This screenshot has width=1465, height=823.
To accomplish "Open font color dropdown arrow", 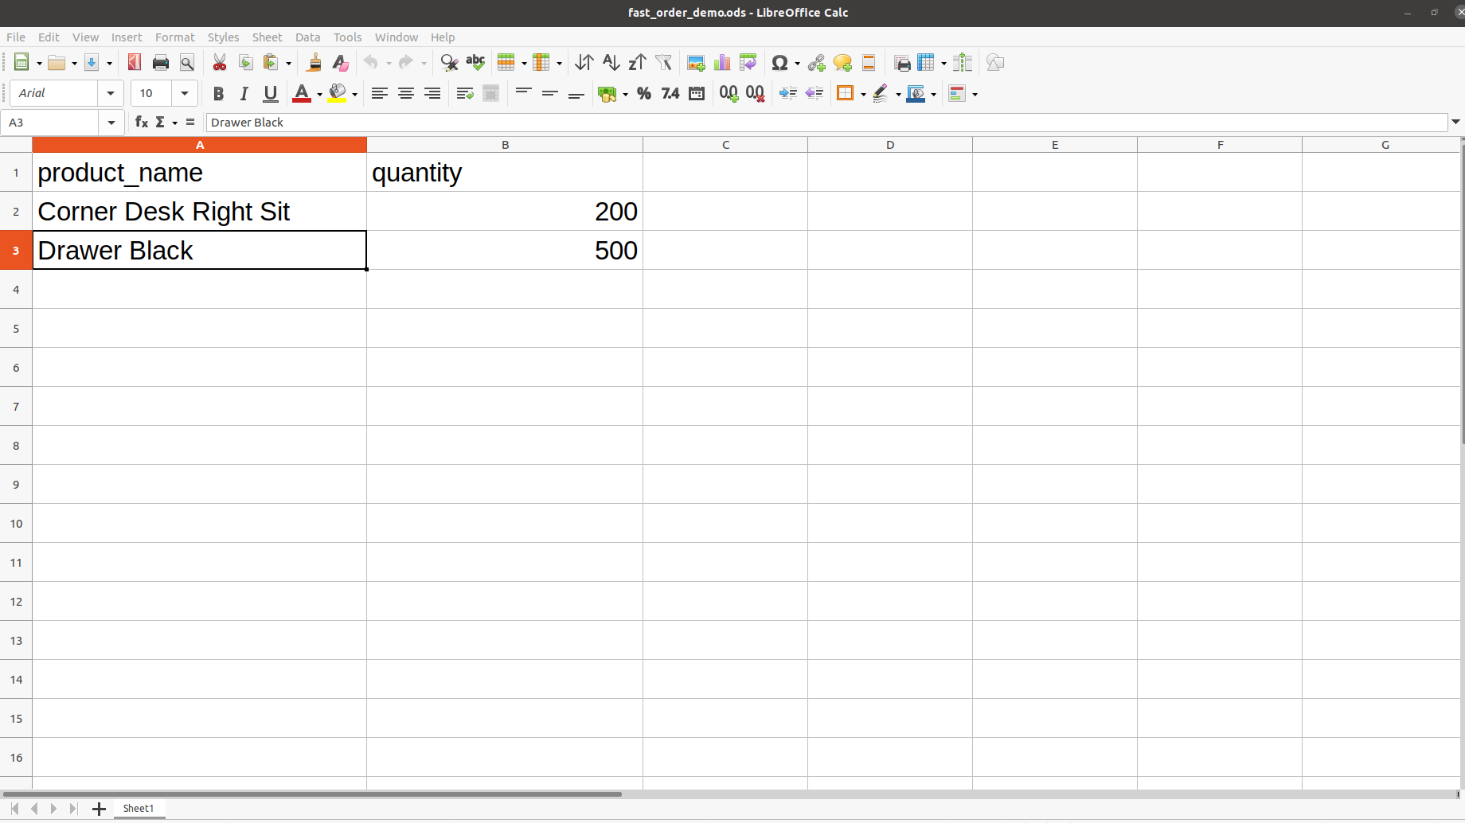I will (319, 95).
